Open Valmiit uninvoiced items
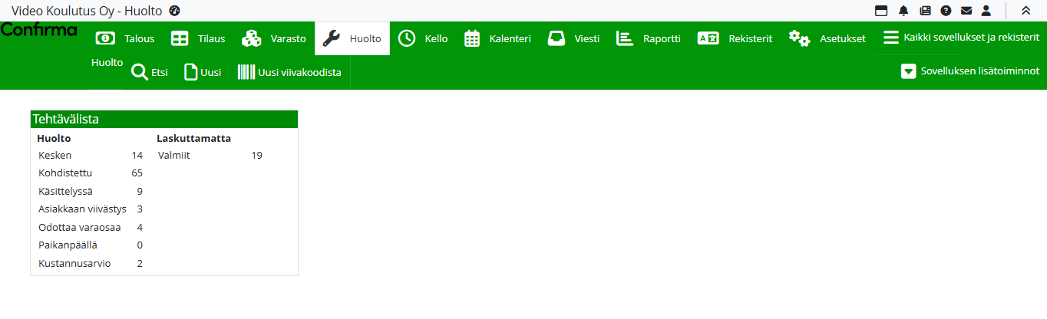 pos(173,156)
